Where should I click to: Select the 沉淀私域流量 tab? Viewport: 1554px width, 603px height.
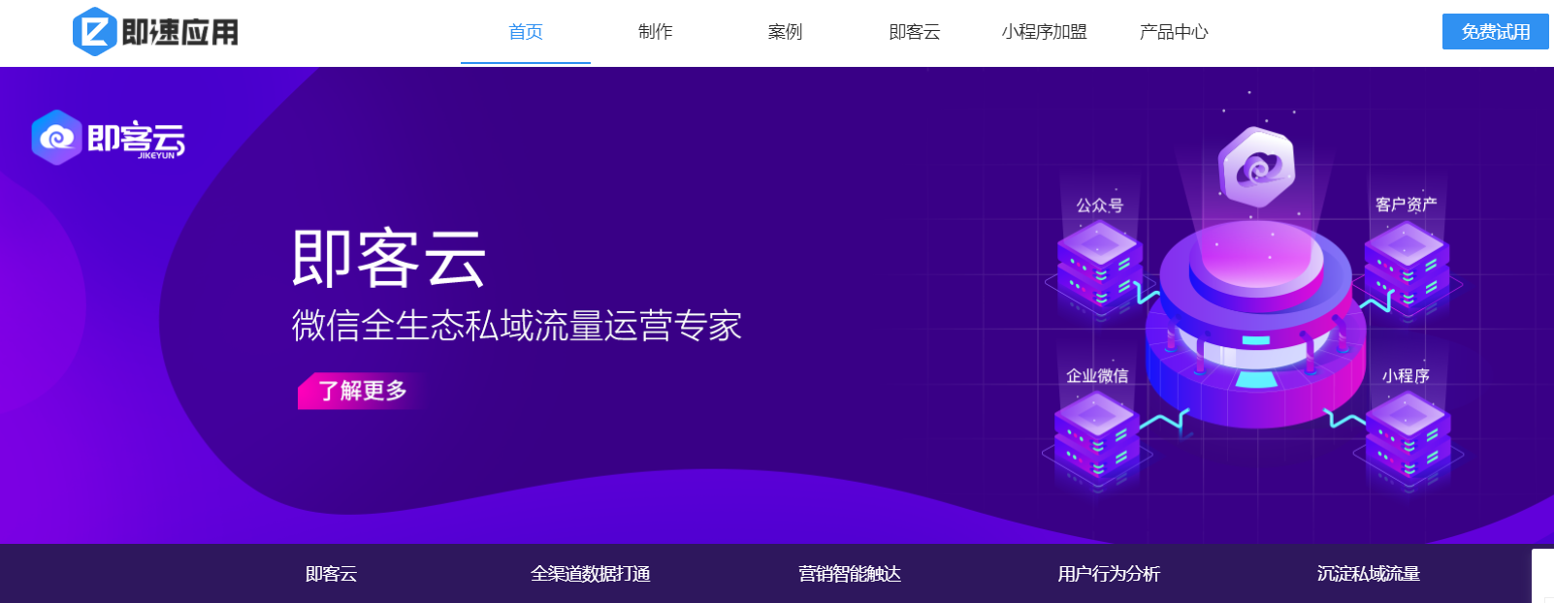(x=1368, y=574)
